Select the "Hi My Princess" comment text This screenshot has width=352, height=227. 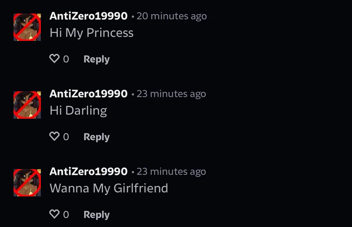(92, 33)
